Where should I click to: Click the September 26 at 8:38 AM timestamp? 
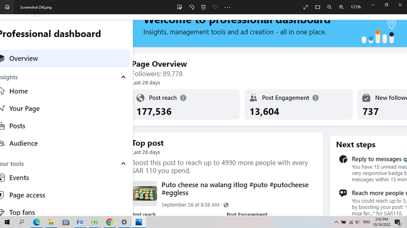190,205
